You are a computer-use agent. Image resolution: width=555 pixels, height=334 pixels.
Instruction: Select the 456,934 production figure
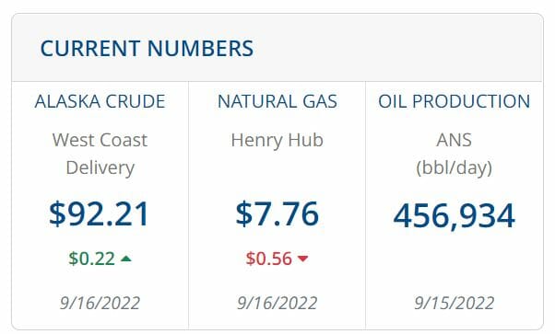pos(455,215)
